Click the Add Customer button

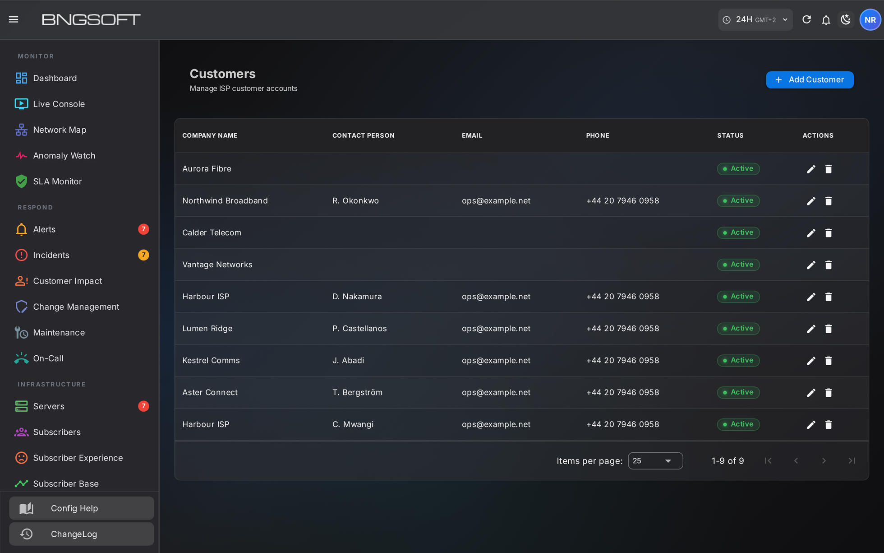pos(810,80)
